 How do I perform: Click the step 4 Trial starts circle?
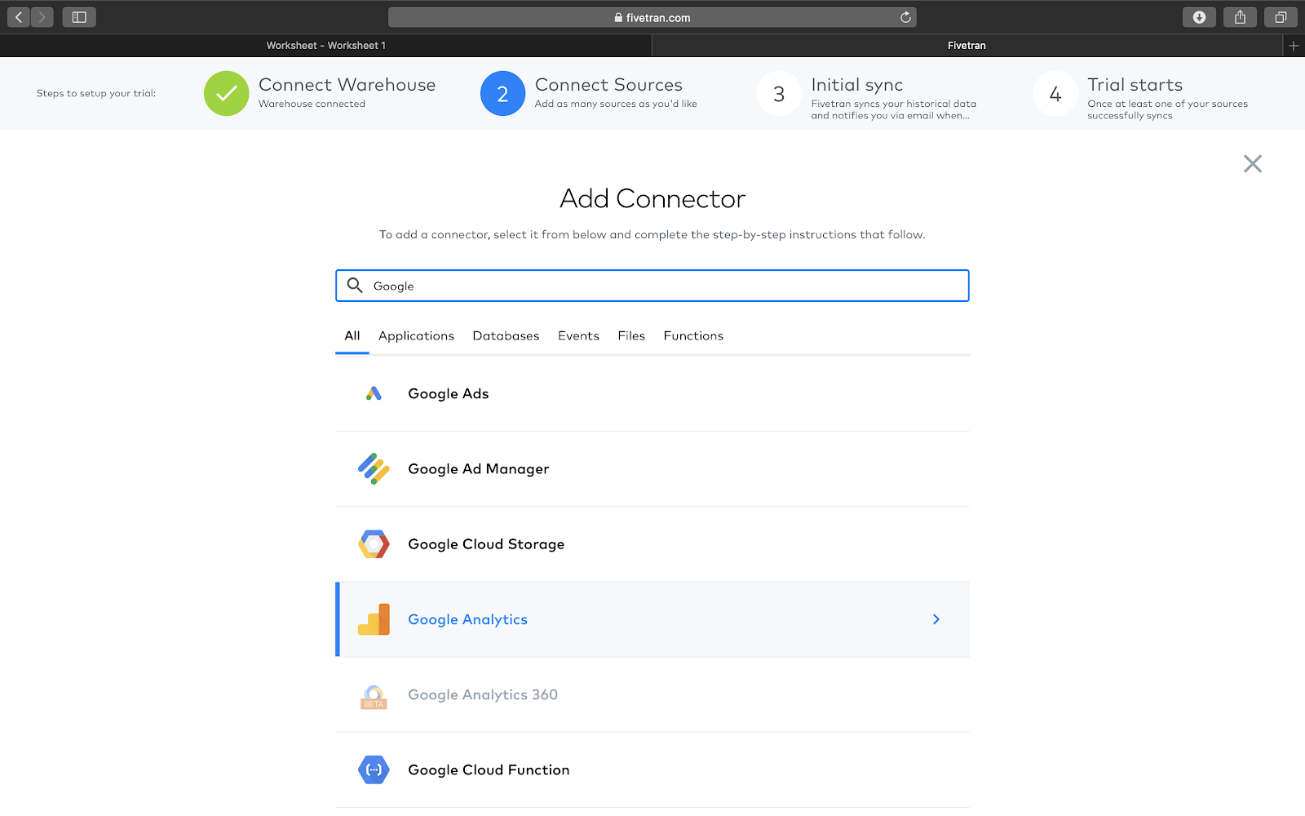[1055, 94]
